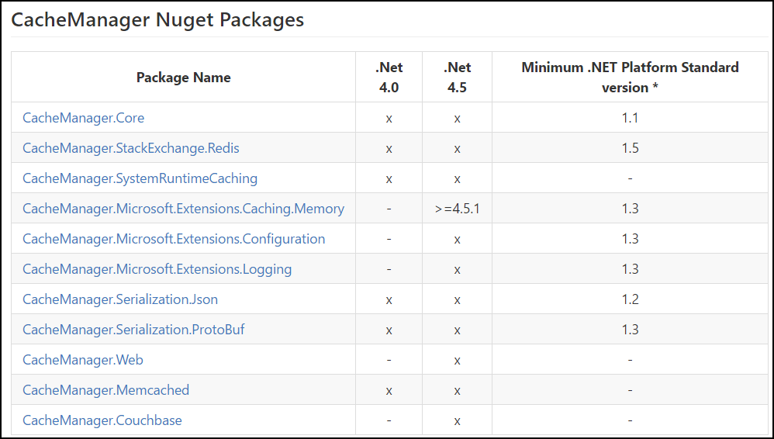Open CacheManager.Microsoft.Extensions.Logging package page
Viewport: 774px width, 439px height.
pyautogui.click(x=157, y=269)
